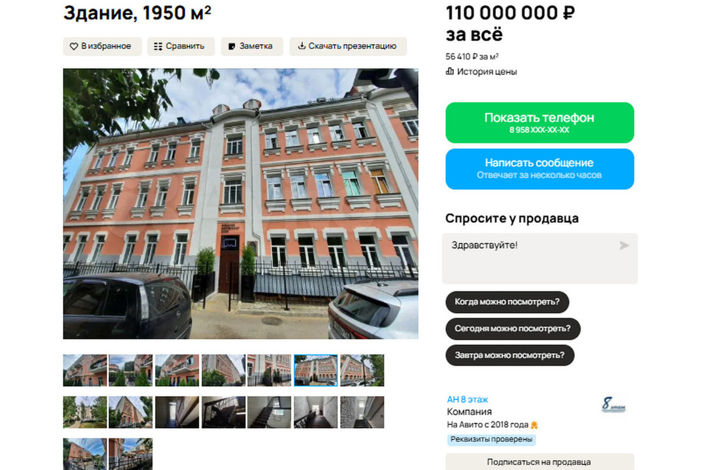Open the АН 8 этаж seller link
The width and height of the screenshot is (706, 470).
[x=468, y=399]
